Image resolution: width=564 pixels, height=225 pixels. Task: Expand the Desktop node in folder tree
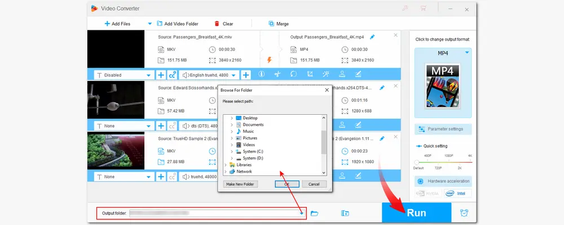[231, 118]
